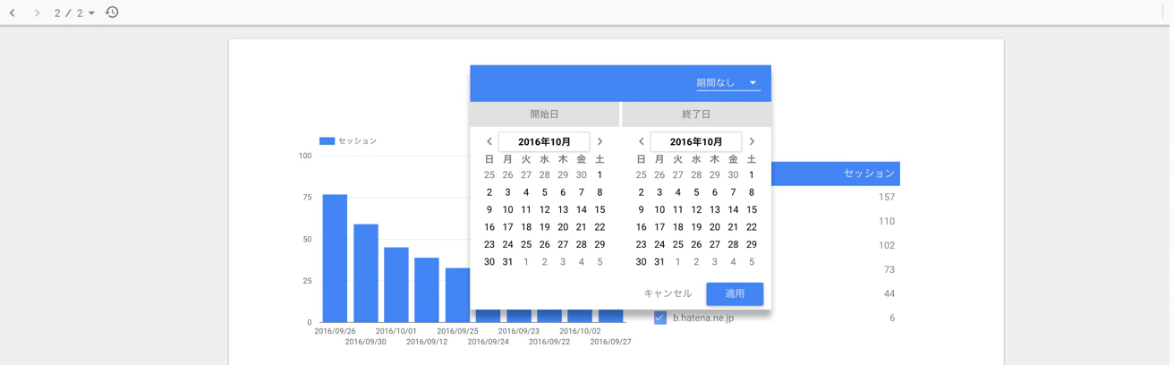
Task: Click the セッション table column header
Action: point(869,173)
